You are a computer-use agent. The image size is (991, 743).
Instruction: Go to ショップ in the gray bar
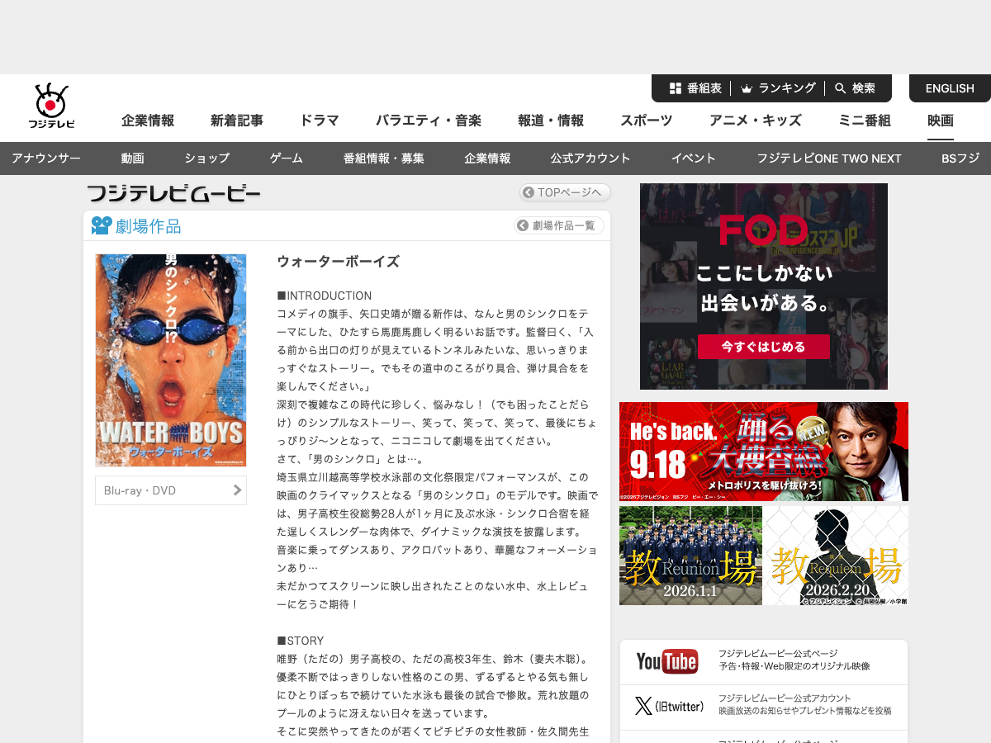coord(206,159)
